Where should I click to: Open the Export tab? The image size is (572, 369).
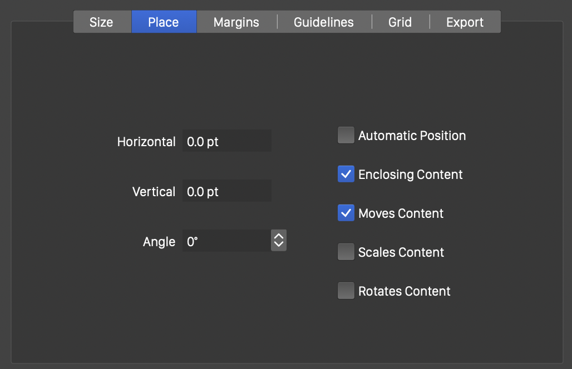pyautogui.click(x=465, y=22)
